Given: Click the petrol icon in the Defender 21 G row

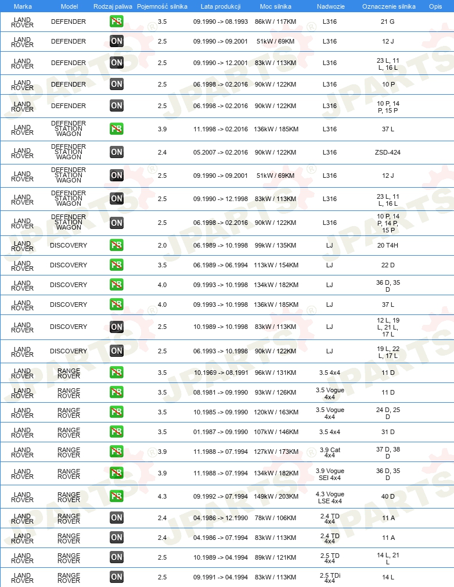Looking at the screenshot, I should click(x=116, y=22).
